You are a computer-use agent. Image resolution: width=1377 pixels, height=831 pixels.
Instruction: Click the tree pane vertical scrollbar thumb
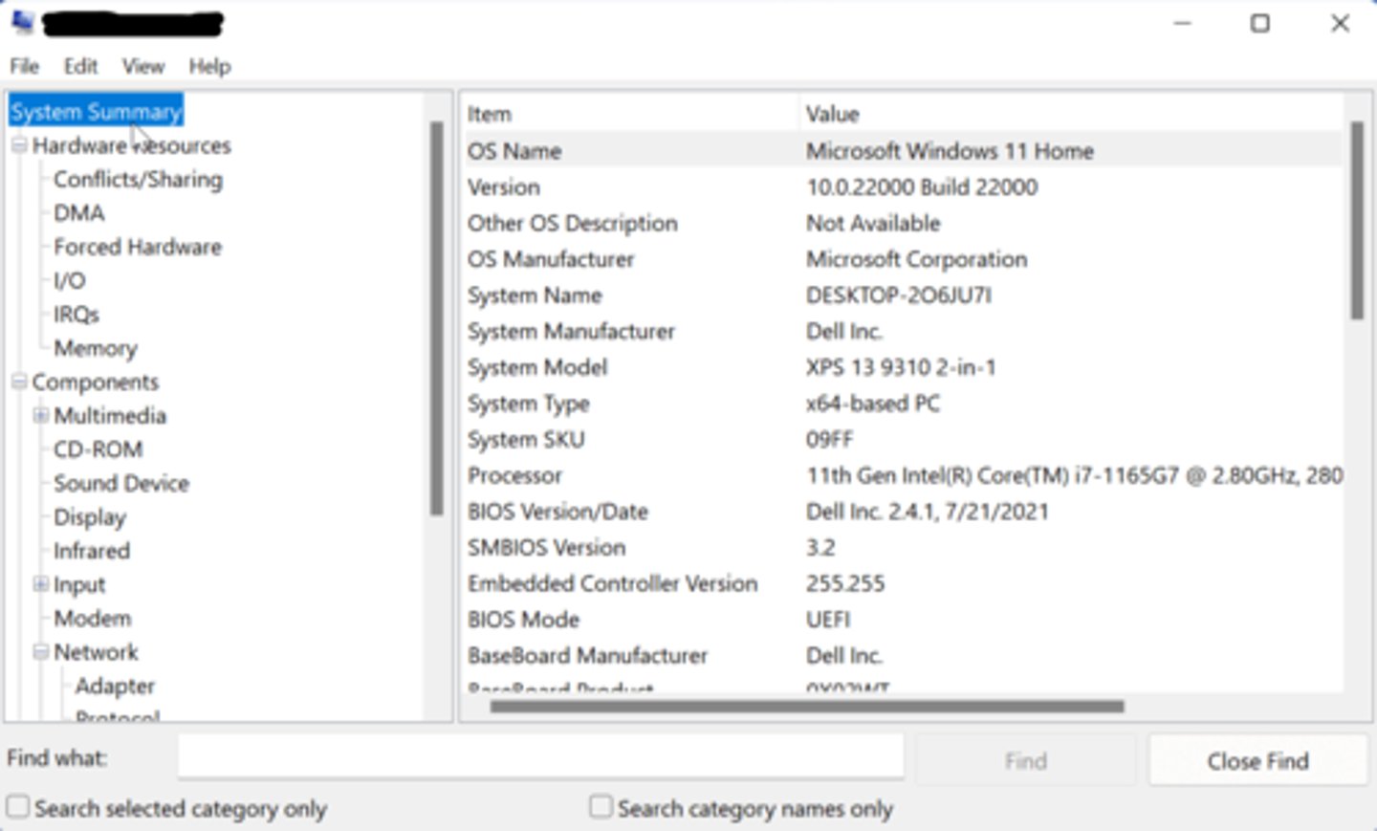437,318
